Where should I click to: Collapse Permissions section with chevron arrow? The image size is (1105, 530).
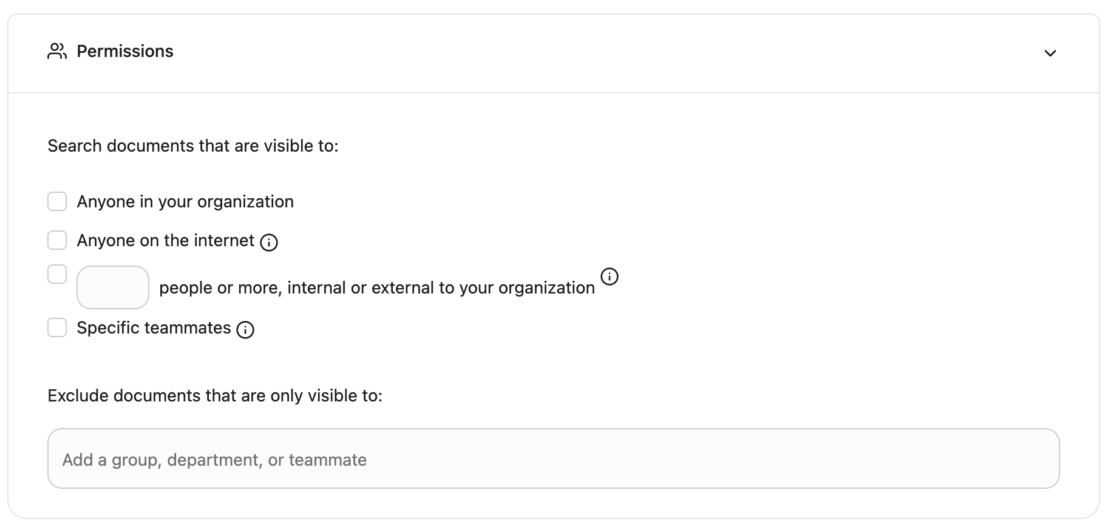1050,53
